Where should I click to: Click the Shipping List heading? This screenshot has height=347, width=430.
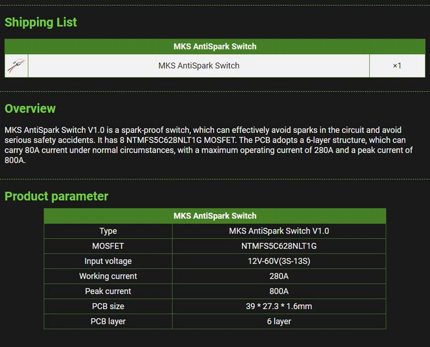pos(41,22)
